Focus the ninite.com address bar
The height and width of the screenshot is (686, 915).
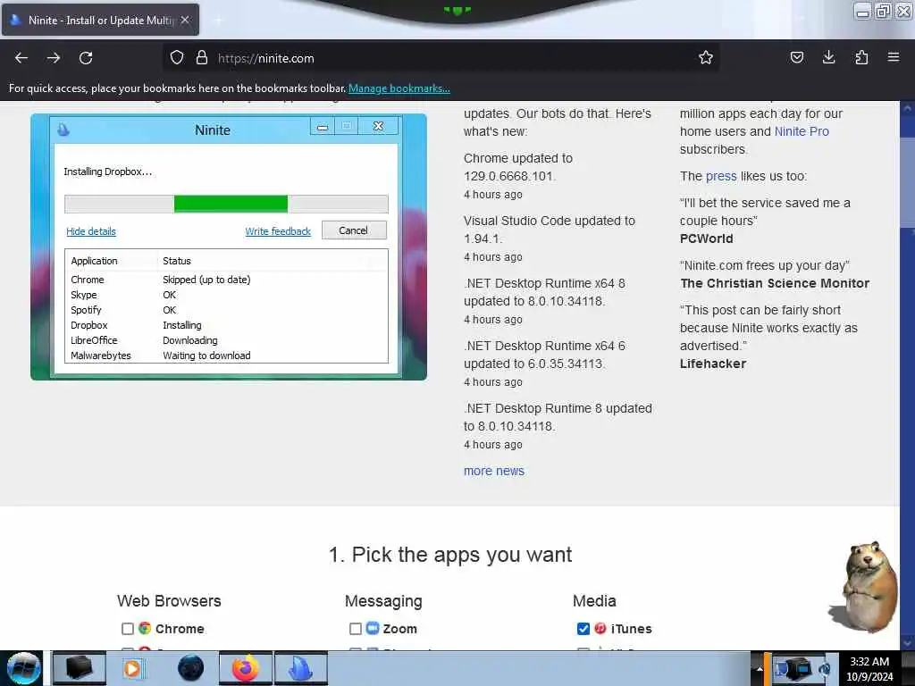click(x=441, y=58)
